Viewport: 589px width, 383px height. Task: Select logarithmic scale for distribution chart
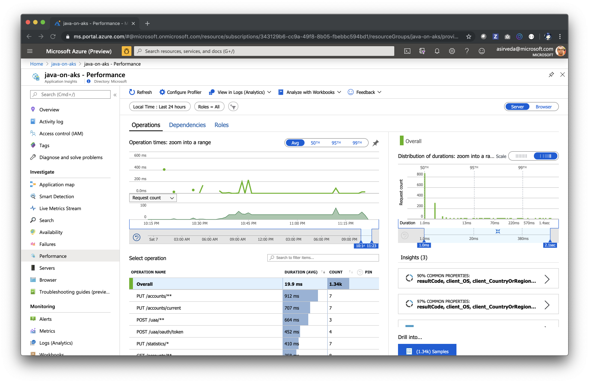[546, 156]
